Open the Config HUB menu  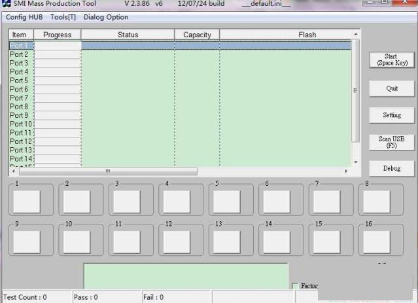tap(24, 17)
